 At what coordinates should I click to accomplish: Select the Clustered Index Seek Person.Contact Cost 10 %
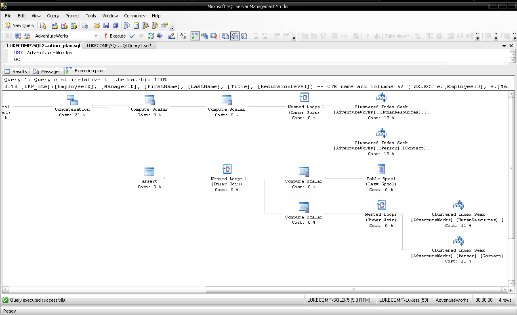click(x=381, y=142)
